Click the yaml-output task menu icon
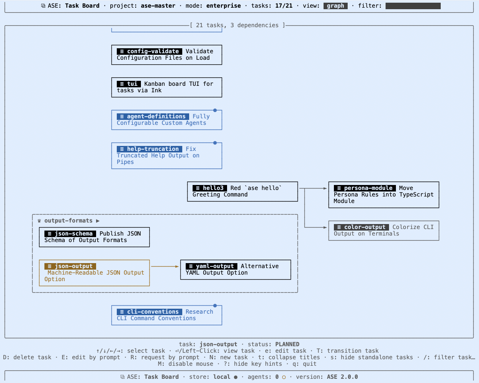Image resolution: width=479 pixels, height=383 pixels. [x=191, y=266]
